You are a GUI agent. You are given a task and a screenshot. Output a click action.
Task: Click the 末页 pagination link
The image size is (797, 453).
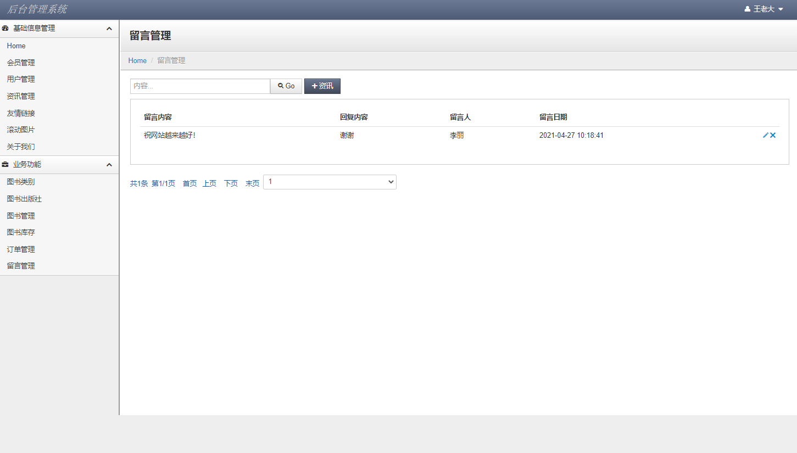252,183
